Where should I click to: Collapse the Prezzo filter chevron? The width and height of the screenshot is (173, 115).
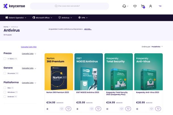[35, 54]
